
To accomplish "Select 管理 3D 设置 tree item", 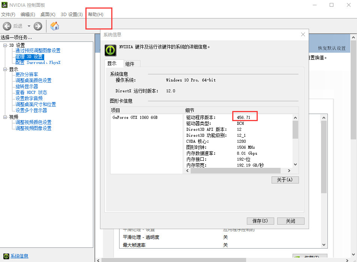I will click(29, 56).
